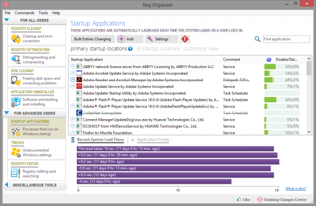316x206 pixels.
Task: Open Tweaks Windows logo icon
Action: pyautogui.click(x=16, y=153)
